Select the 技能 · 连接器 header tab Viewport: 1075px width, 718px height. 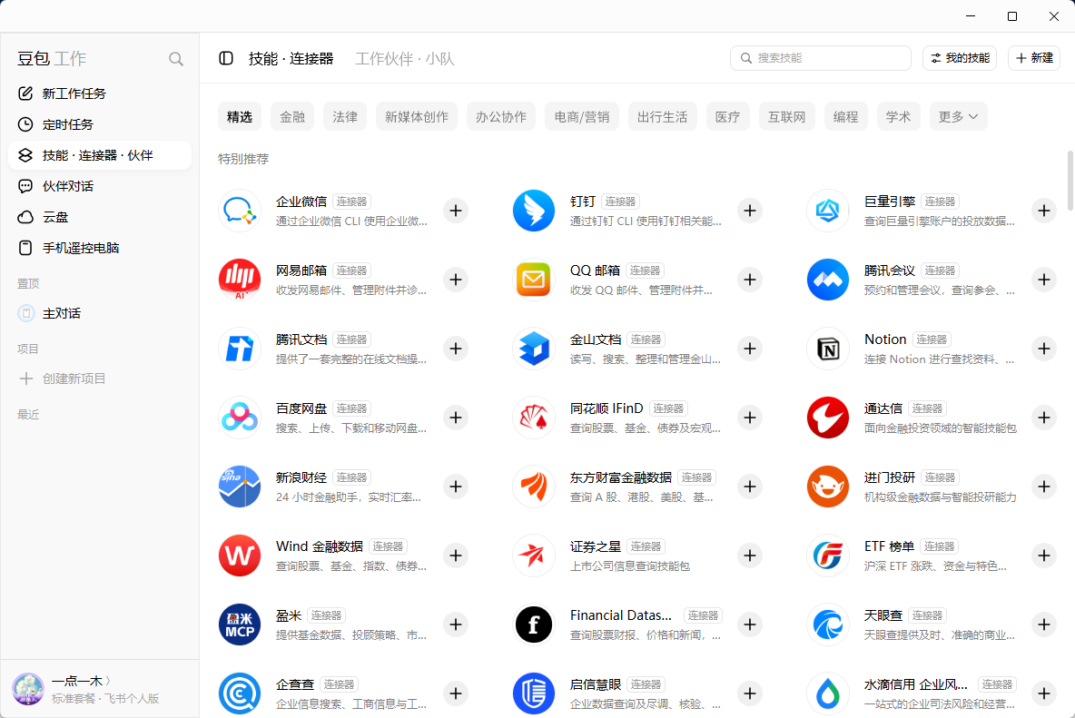[x=291, y=59]
